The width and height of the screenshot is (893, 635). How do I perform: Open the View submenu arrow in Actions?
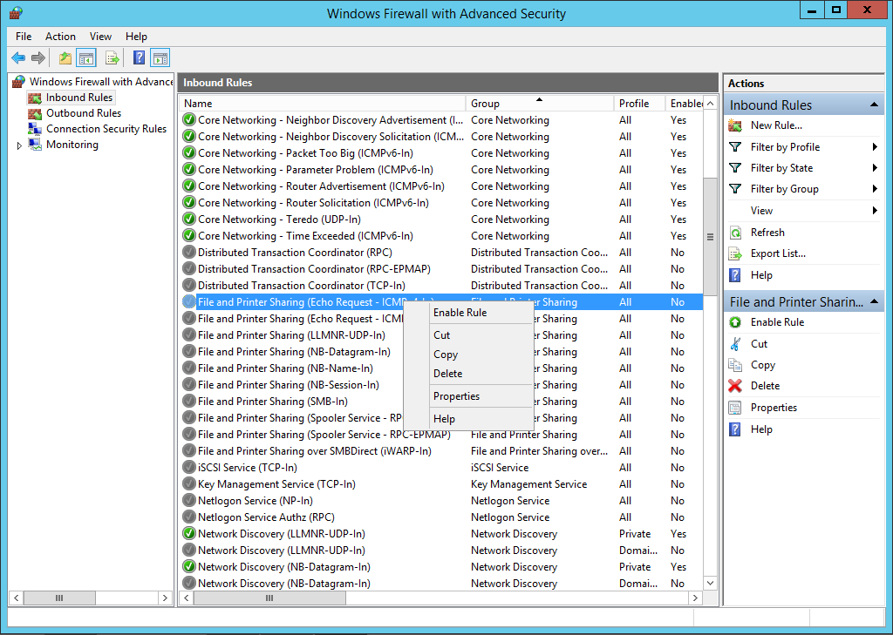coord(875,211)
